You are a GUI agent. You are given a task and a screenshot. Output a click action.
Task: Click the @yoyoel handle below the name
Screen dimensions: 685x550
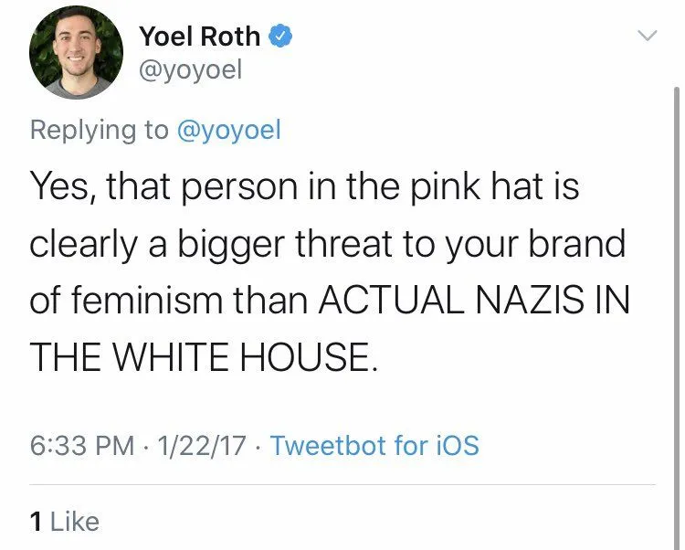(x=190, y=71)
